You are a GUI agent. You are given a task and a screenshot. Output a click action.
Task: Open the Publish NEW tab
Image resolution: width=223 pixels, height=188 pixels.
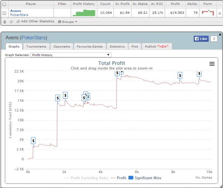click(157, 47)
